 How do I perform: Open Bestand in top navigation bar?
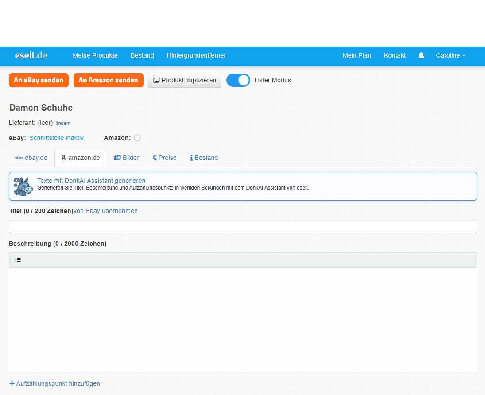tap(142, 55)
